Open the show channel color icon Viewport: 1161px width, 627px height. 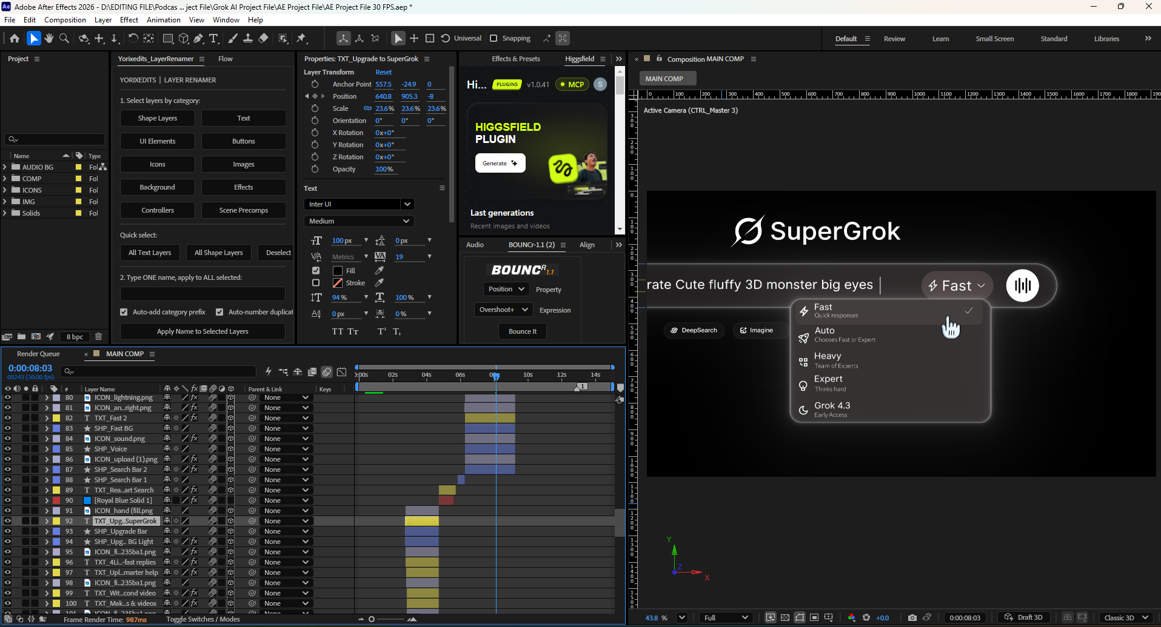(852, 617)
